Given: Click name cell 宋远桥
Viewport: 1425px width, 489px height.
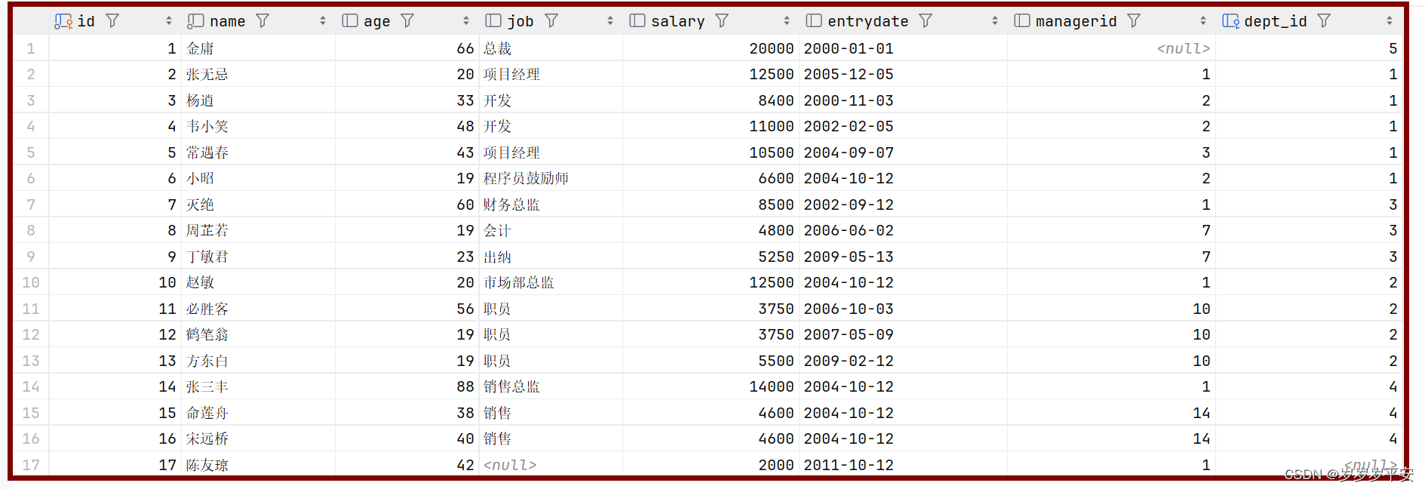Looking at the screenshot, I should (207, 438).
